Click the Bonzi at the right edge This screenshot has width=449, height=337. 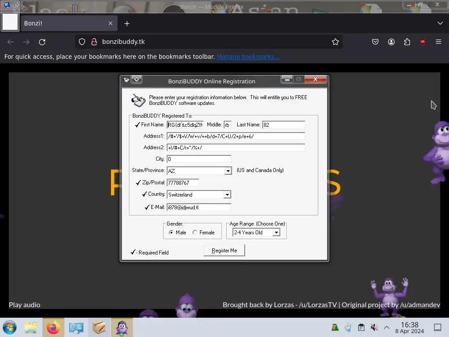coord(437,152)
